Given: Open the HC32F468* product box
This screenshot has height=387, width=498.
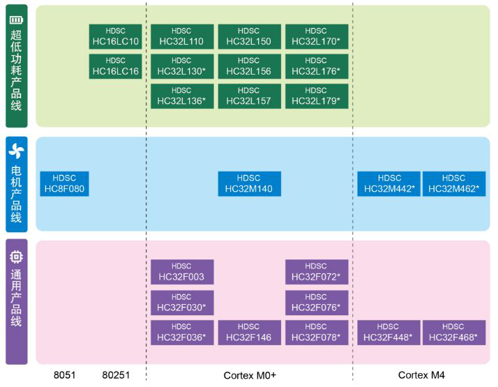Looking at the screenshot, I should click(x=454, y=333).
